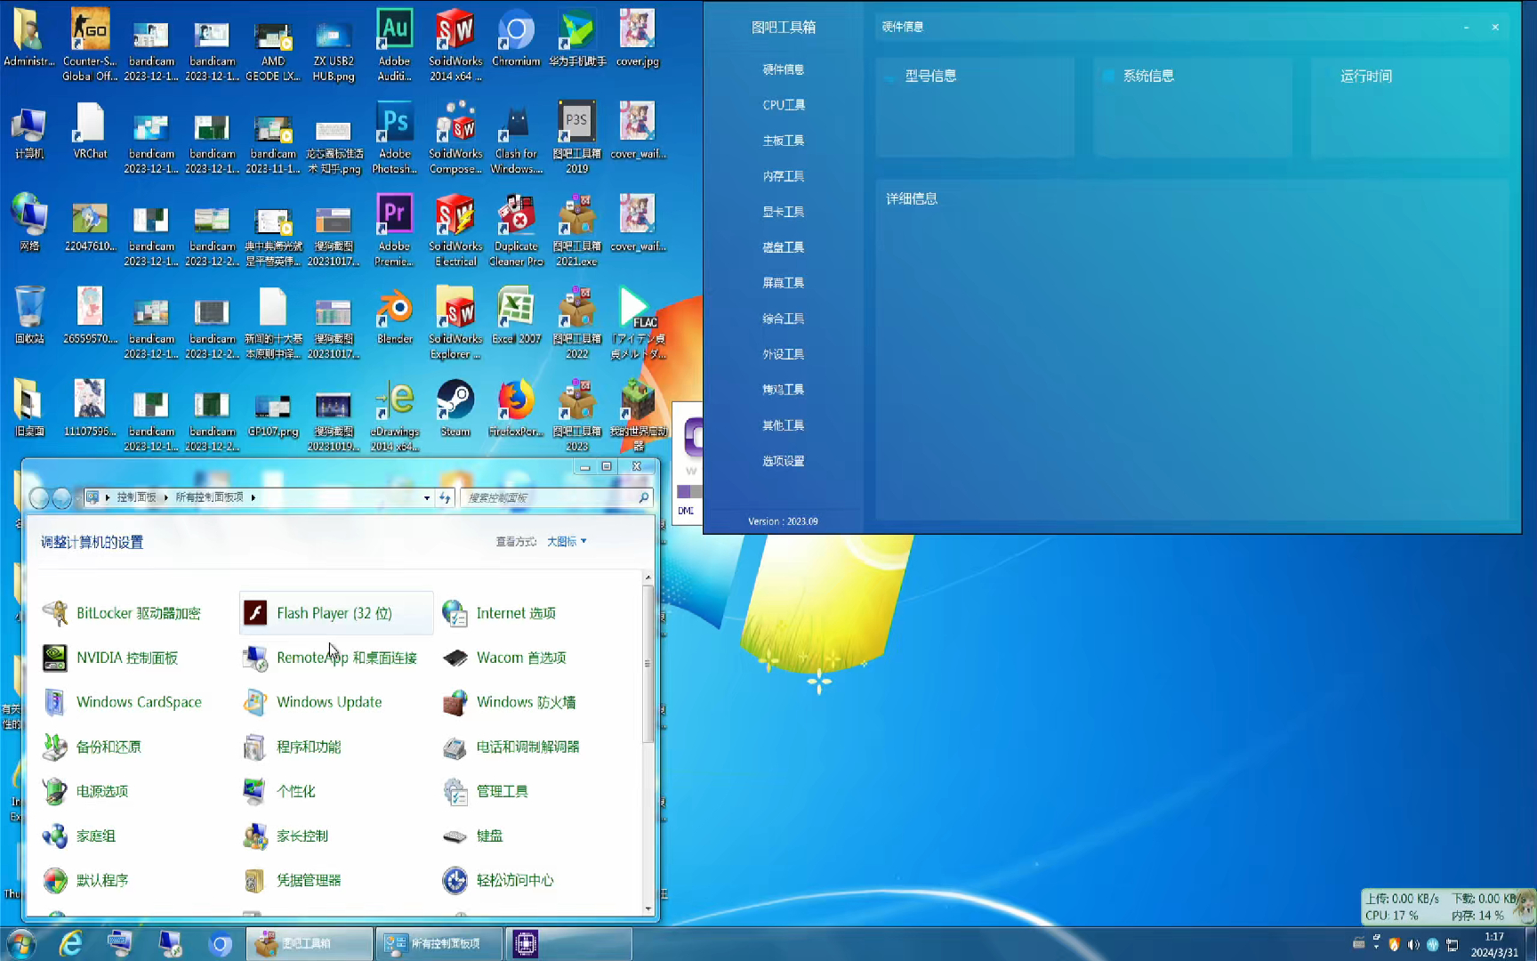
Task: Click the Windows Start button
Action: (21, 943)
